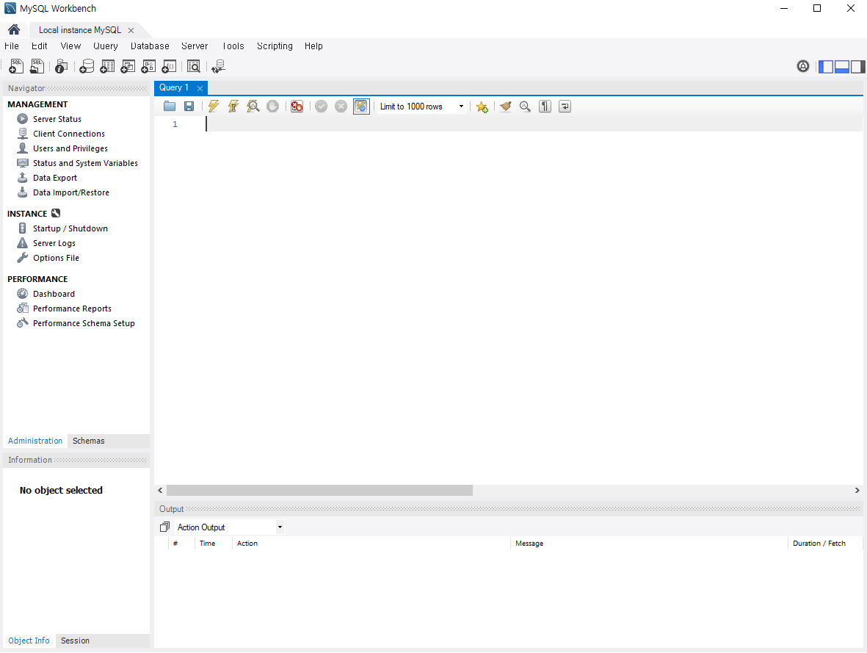Open Performance Schema Setup
The image size is (867, 653).
tap(84, 322)
